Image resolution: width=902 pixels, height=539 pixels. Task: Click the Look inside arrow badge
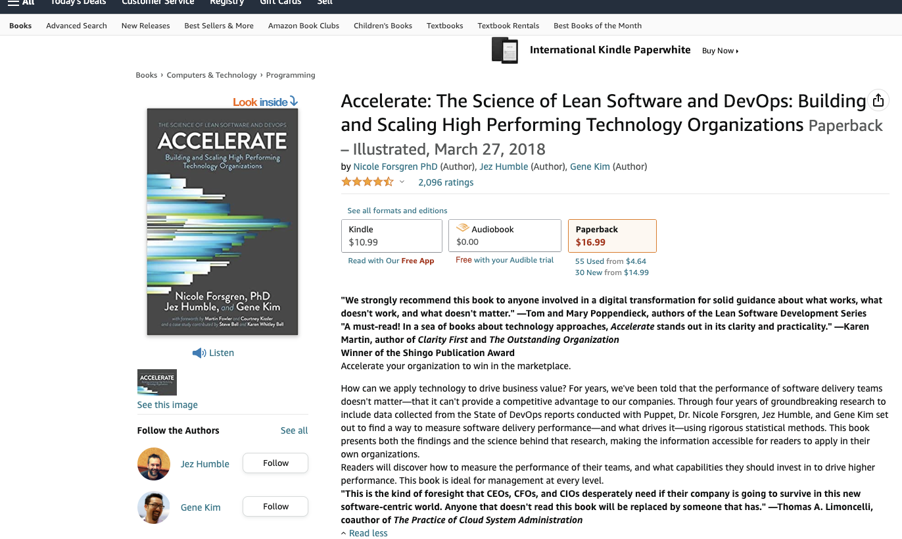tap(266, 102)
